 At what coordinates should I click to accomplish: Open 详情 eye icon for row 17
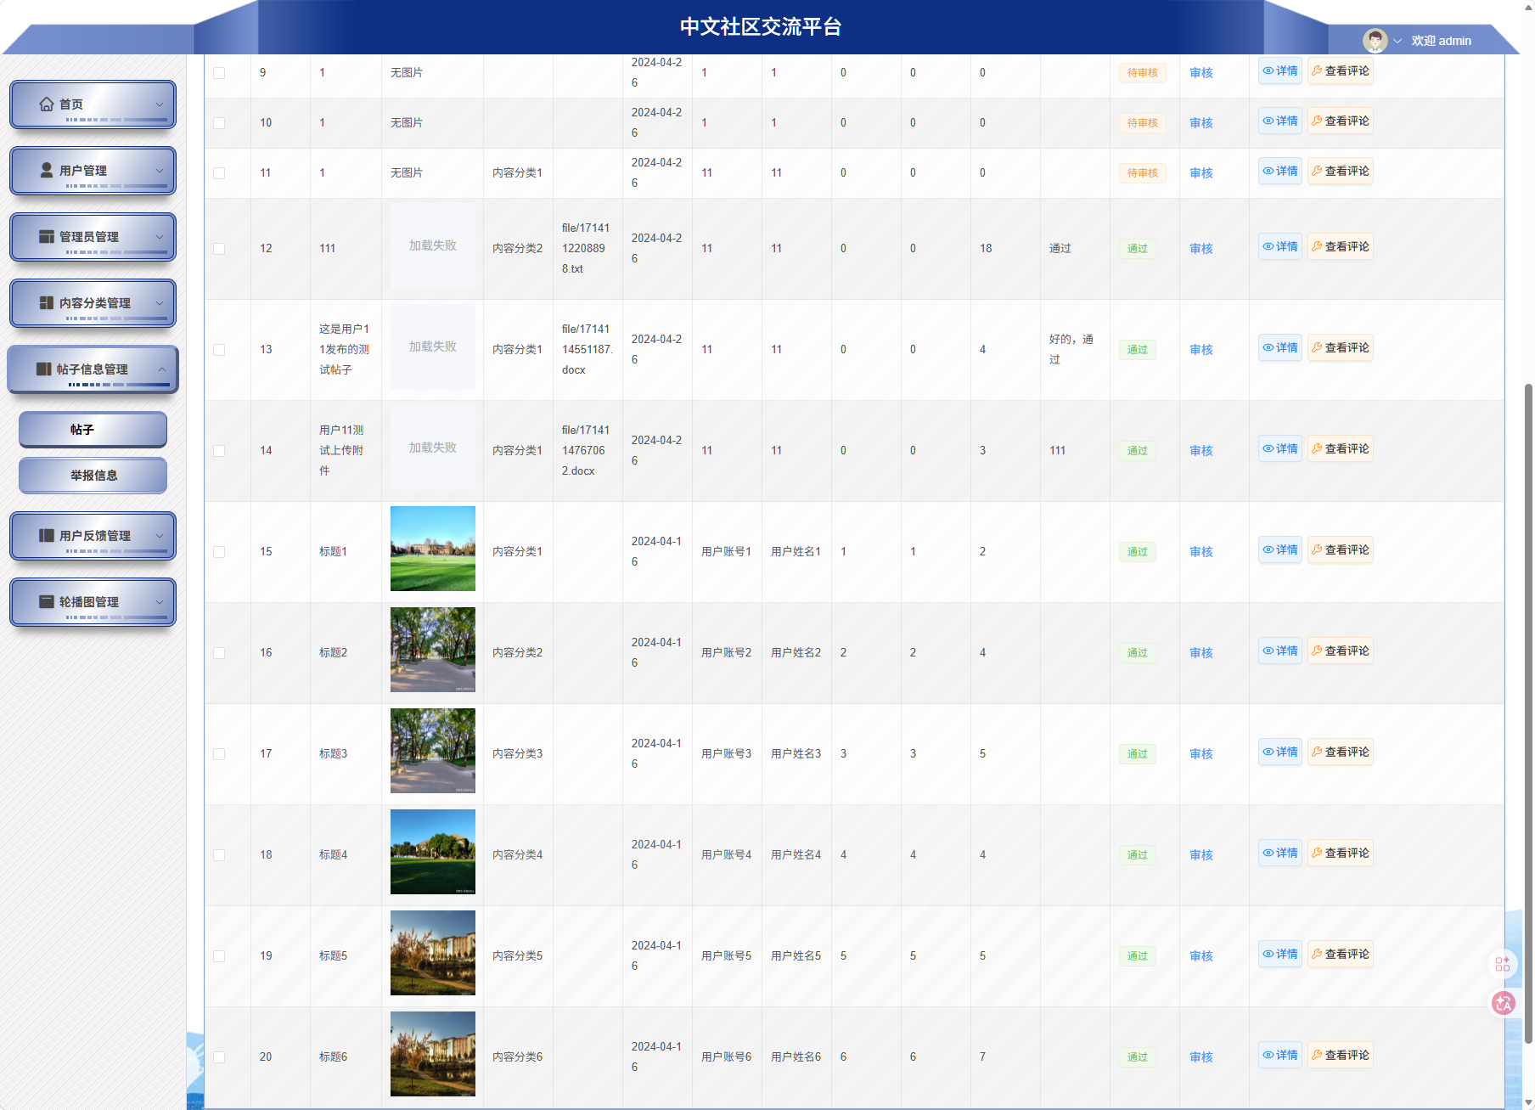click(x=1268, y=752)
